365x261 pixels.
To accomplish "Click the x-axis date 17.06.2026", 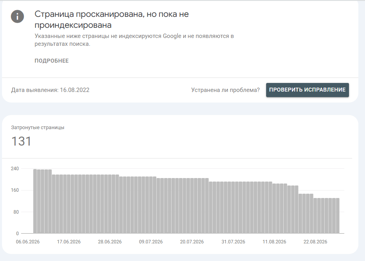I will tap(69, 242).
